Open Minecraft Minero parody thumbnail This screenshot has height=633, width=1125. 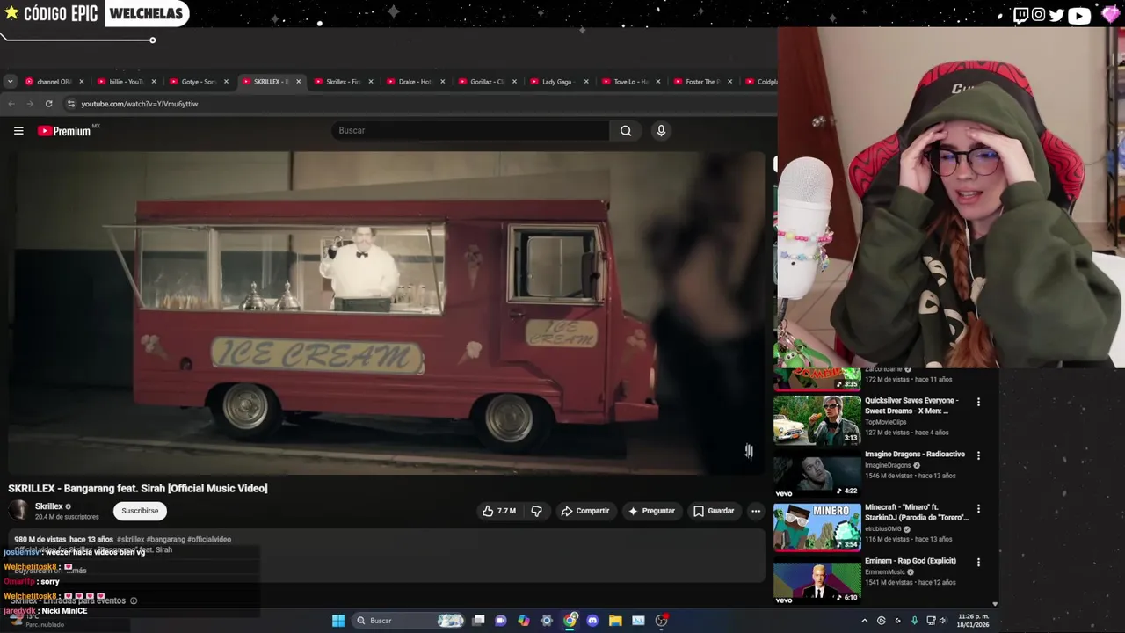point(817,527)
